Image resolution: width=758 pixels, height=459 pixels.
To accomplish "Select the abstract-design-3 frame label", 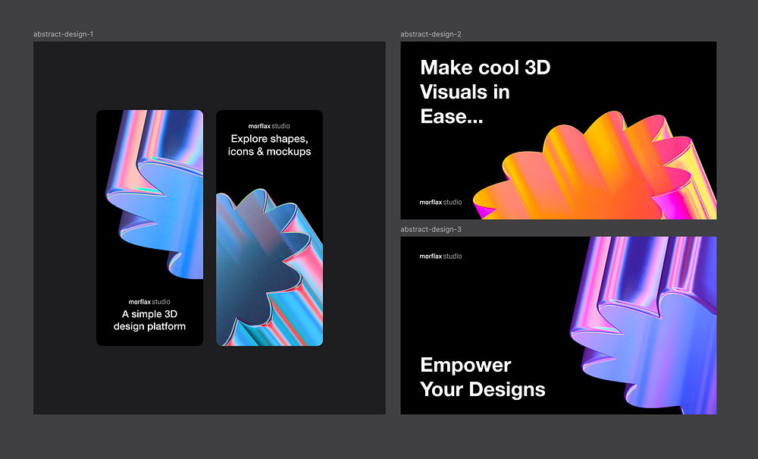I will (431, 229).
